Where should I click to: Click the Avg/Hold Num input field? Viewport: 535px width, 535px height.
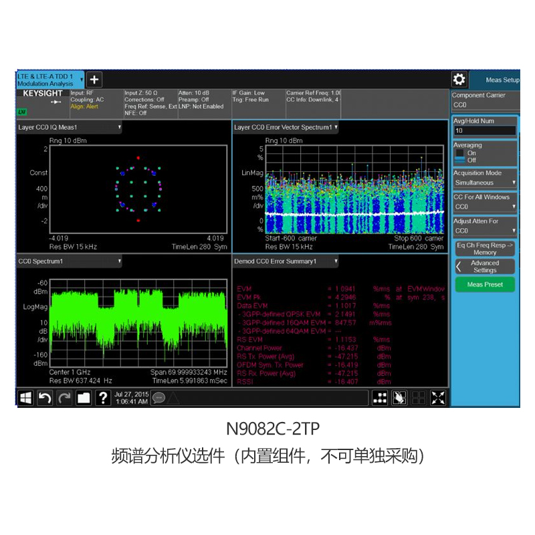point(484,130)
